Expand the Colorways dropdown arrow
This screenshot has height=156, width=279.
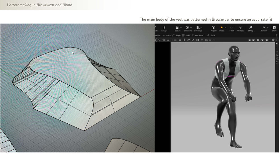[201, 28]
